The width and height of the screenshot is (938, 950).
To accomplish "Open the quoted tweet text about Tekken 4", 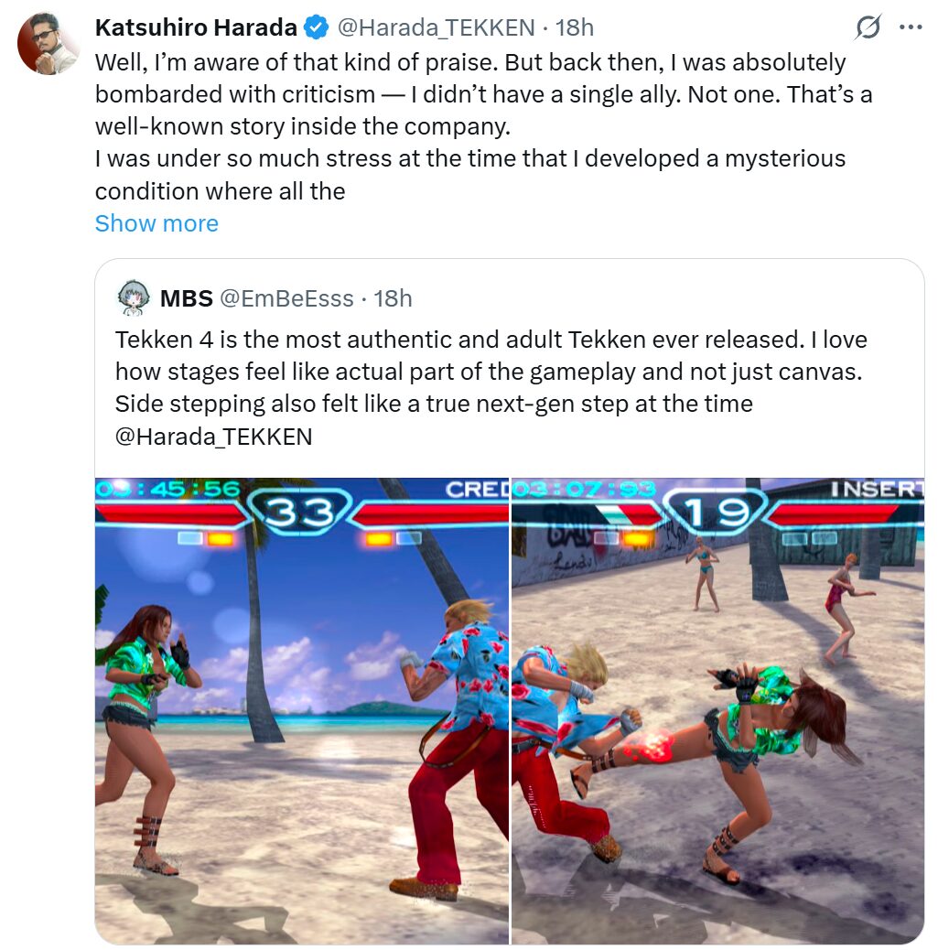I will coord(491,388).
